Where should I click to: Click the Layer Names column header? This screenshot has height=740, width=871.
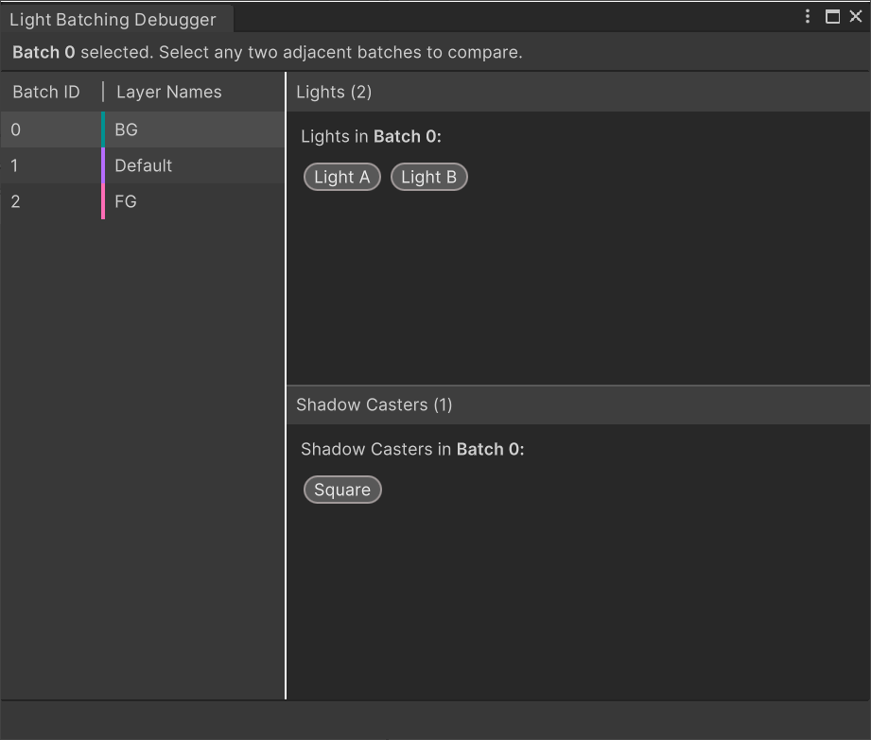(x=168, y=92)
